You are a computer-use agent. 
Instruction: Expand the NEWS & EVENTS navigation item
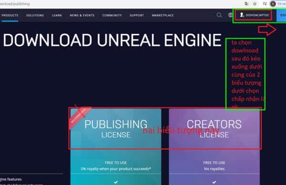(x=82, y=15)
